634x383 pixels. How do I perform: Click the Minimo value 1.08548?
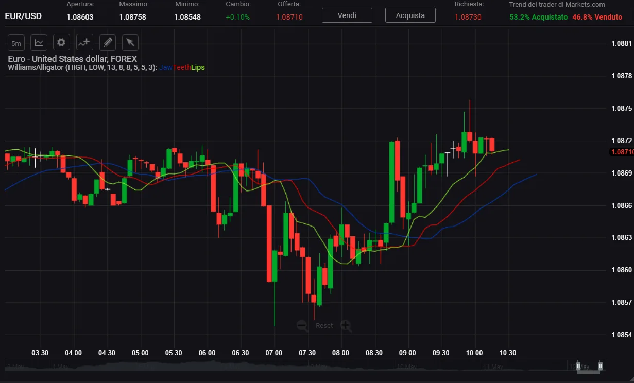point(187,17)
